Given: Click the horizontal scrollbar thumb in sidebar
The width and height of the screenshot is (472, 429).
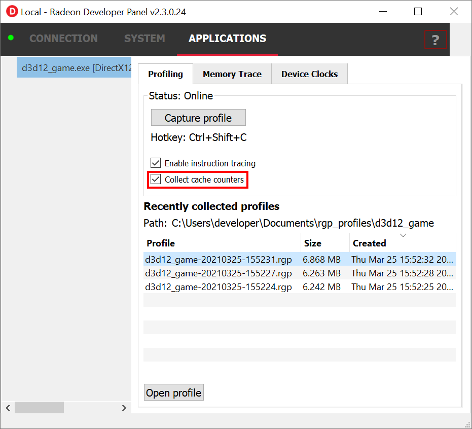Looking at the screenshot, I should (x=39, y=407).
